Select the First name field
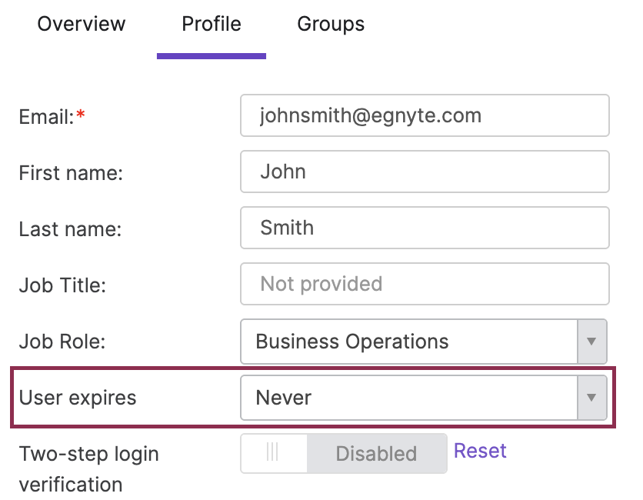The image size is (643, 500). click(424, 172)
